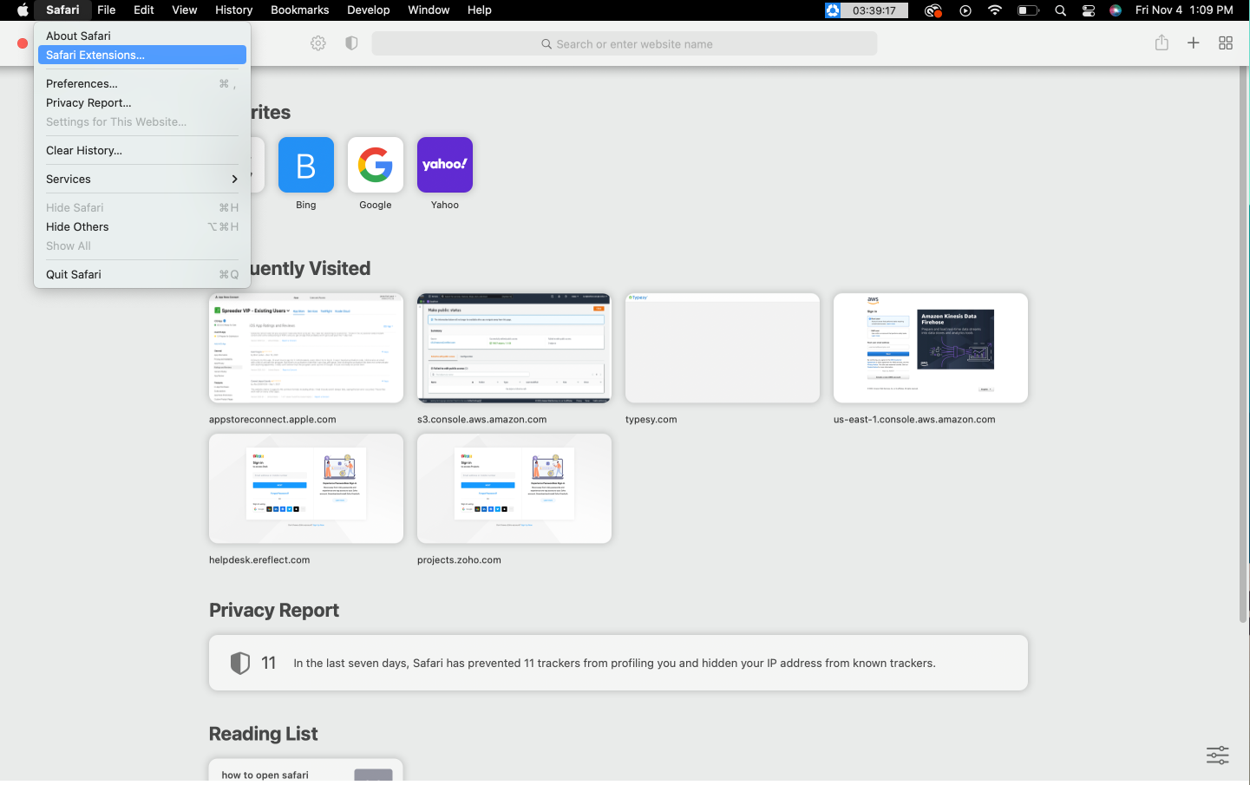Screen dimensions: 1250x785
Task: Show the tab overview grid icon
Action: pyautogui.click(x=1225, y=43)
